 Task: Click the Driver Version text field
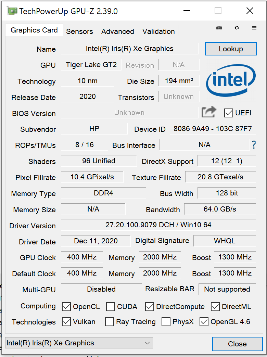click(x=158, y=225)
